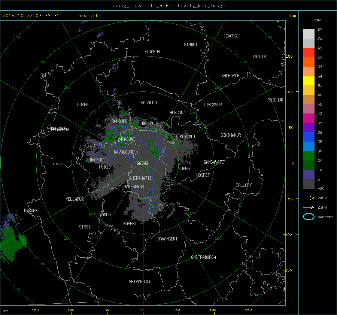Click the white 23MN arrow legend icon
The height and width of the screenshot is (315, 337).
click(309, 207)
